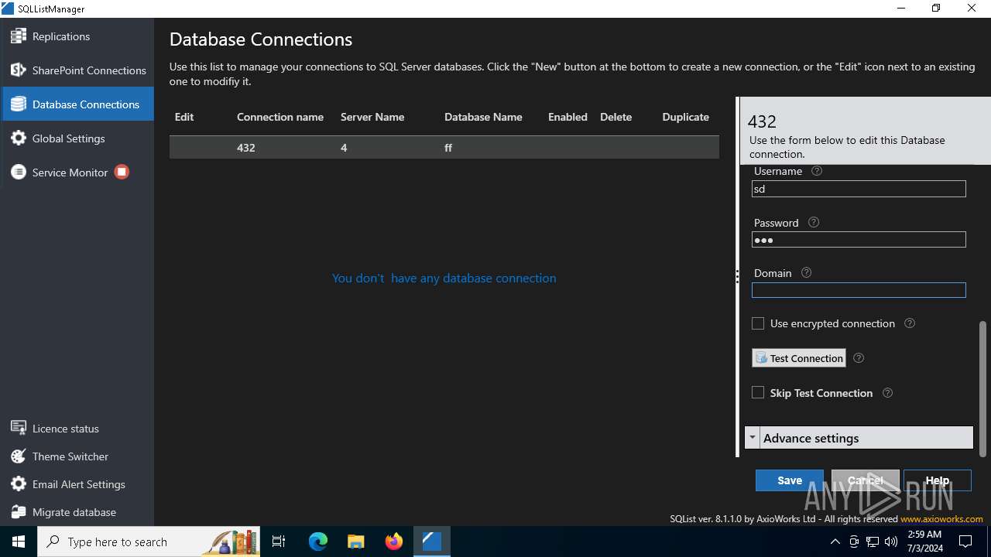
Task: Click database name cell ff
Action: [448, 148]
